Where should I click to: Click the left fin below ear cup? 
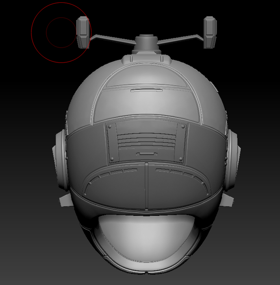[65, 200]
